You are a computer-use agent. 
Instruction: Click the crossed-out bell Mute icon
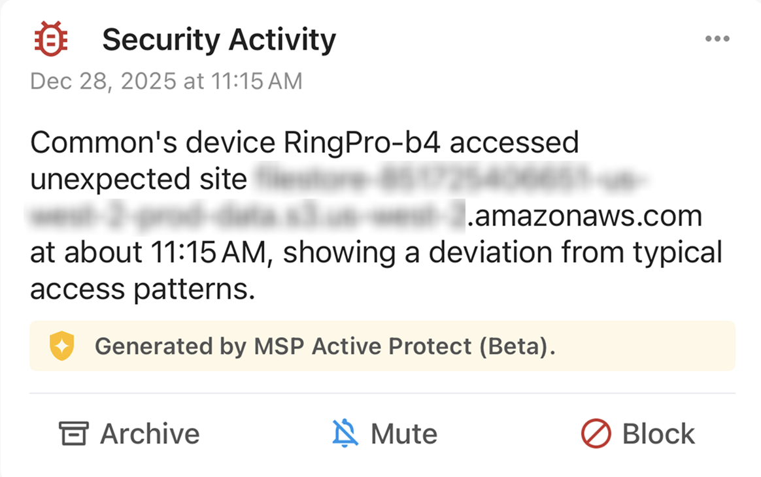pos(345,434)
